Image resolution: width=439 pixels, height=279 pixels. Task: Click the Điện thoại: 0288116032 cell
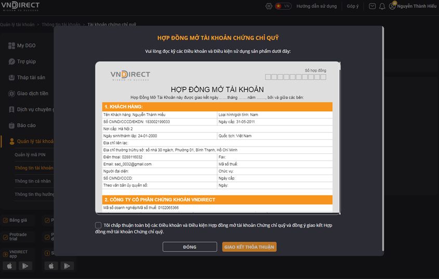(159, 157)
